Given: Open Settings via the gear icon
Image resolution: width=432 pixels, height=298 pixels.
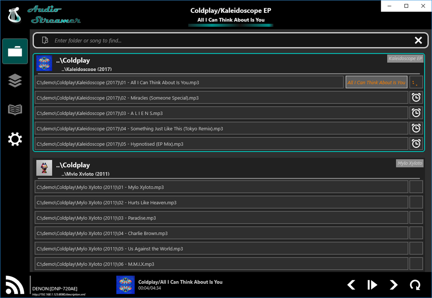Looking at the screenshot, I should click(x=15, y=139).
